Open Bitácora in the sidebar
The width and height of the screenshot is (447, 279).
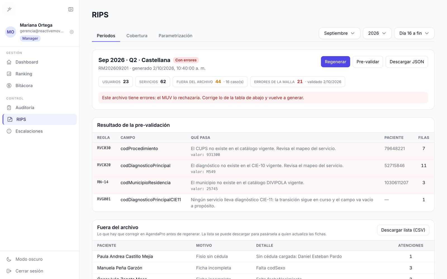coord(40,86)
